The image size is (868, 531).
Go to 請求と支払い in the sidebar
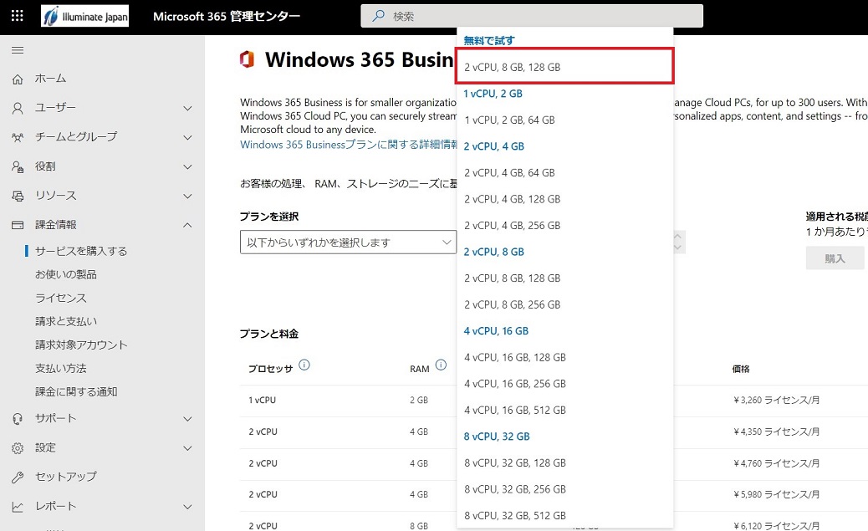click(66, 322)
